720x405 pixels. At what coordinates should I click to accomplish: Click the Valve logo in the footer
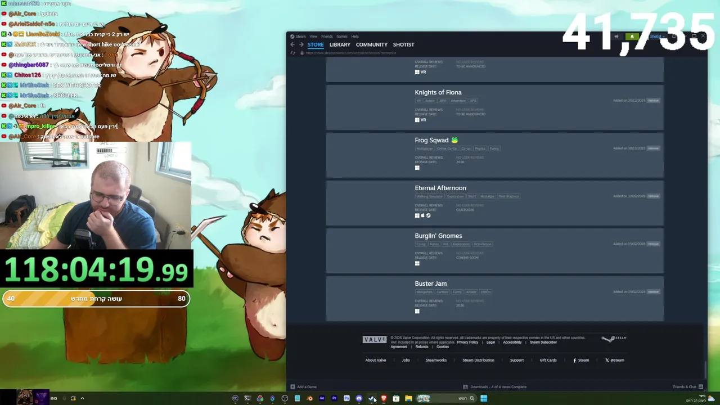click(x=375, y=339)
